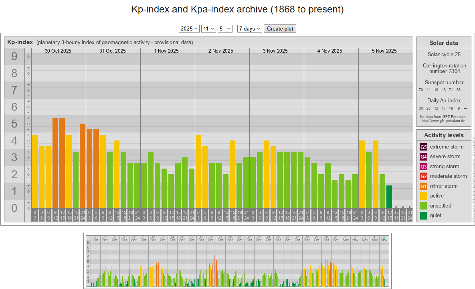Click the G2 moderate storm legend icon
Image resolution: width=475 pixels, height=289 pixels.
423,176
